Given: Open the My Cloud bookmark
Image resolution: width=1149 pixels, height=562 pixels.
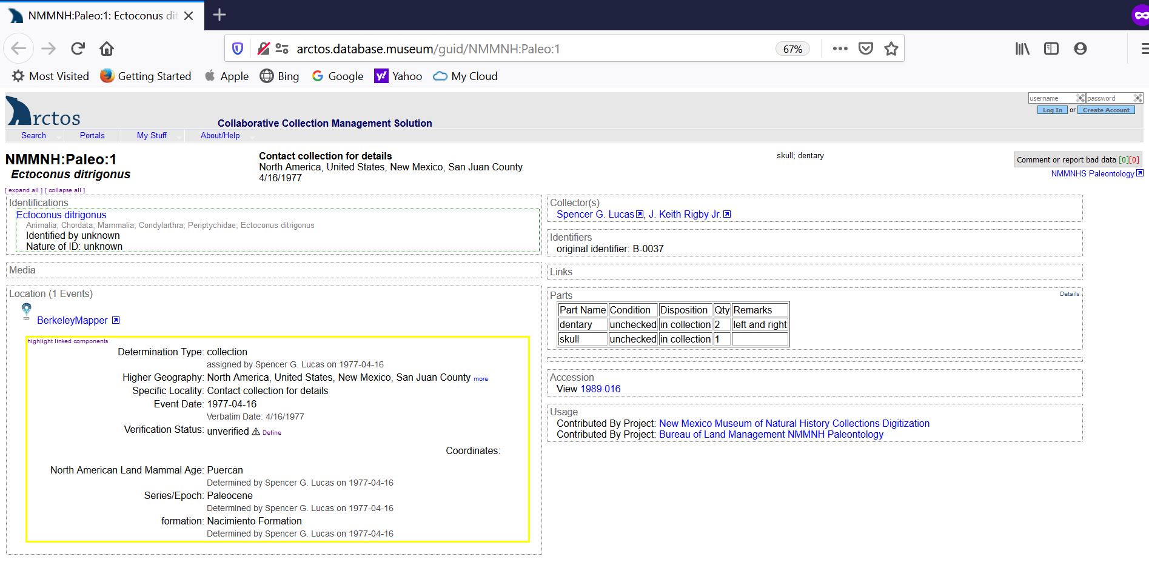Looking at the screenshot, I should 466,76.
